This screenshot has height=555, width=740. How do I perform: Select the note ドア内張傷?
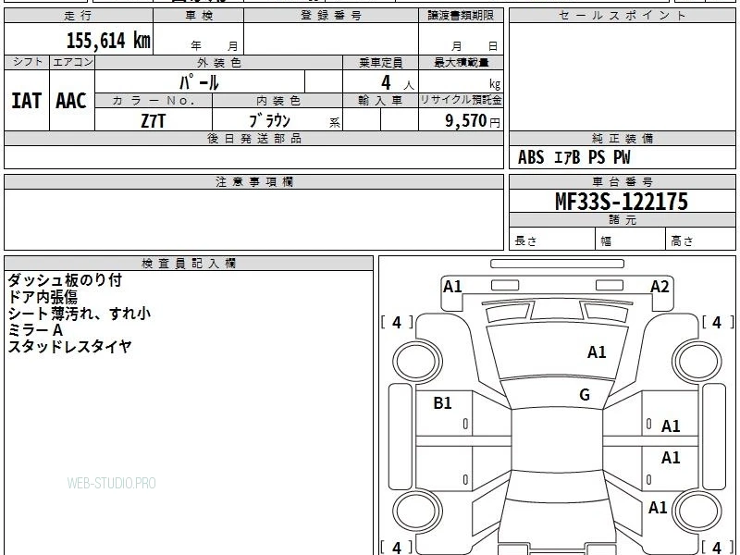pos(43,297)
